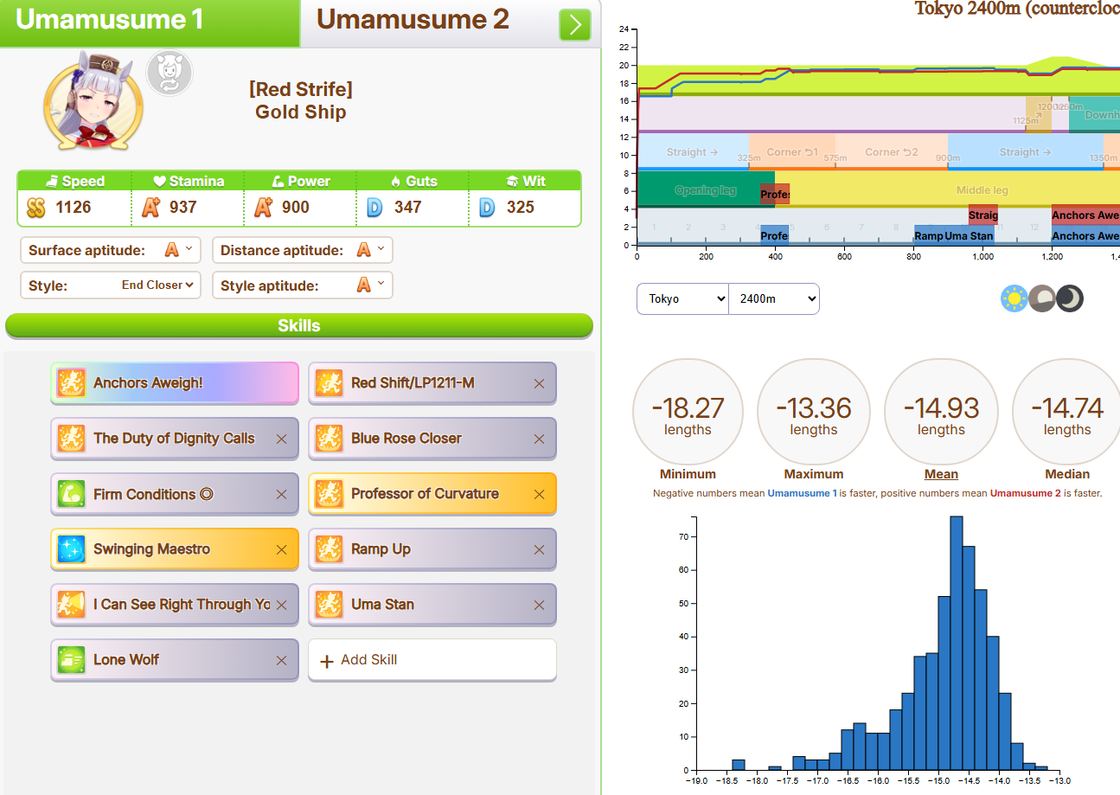Click the Blue Rose Closer skill icon
Image resolution: width=1120 pixels, height=795 pixels.
click(328, 439)
